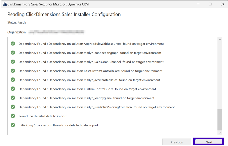Select the msdyn_acceleratedsales dependency text
The width and height of the screenshot is (228, 146).
click(89, 80)
